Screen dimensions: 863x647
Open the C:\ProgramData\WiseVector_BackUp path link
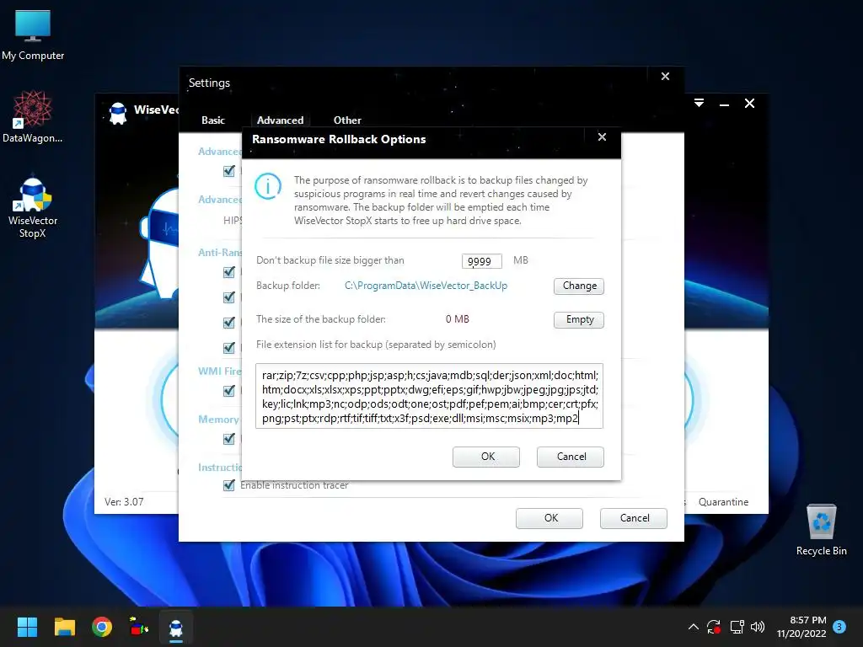[426, 286]
